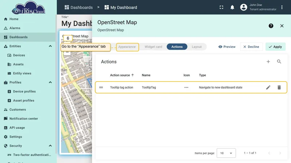
Task: Switch to the Widget card tab
Action: click(153, 47)
